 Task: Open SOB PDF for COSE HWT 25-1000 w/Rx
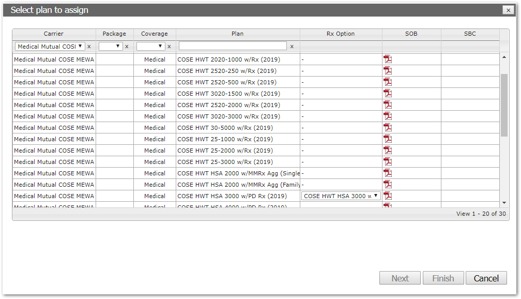388,139
